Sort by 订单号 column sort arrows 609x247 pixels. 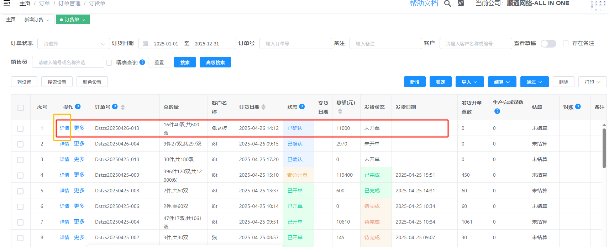123,107
